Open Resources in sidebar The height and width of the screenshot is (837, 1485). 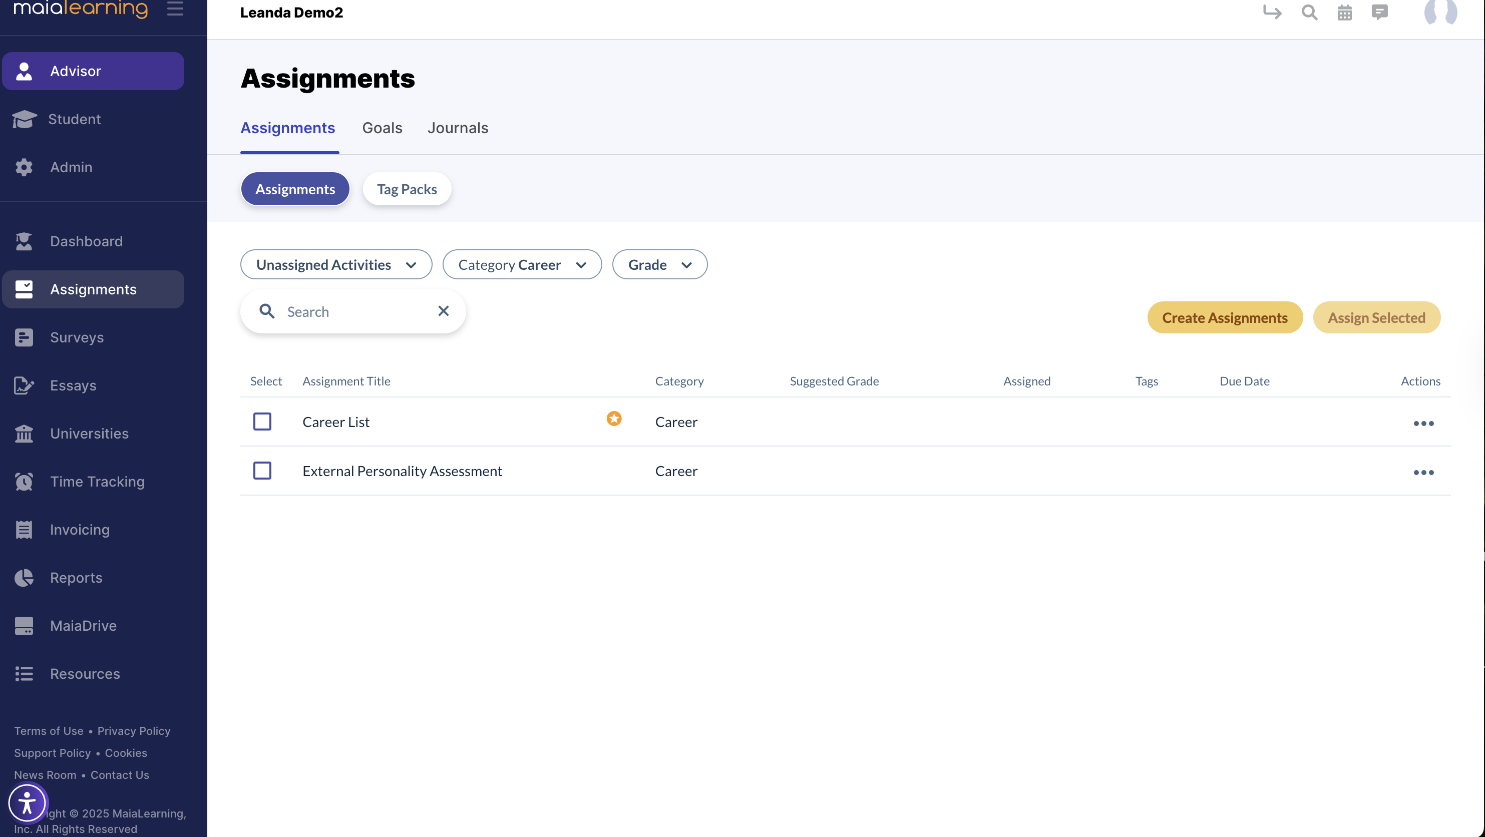coord(94,673)
